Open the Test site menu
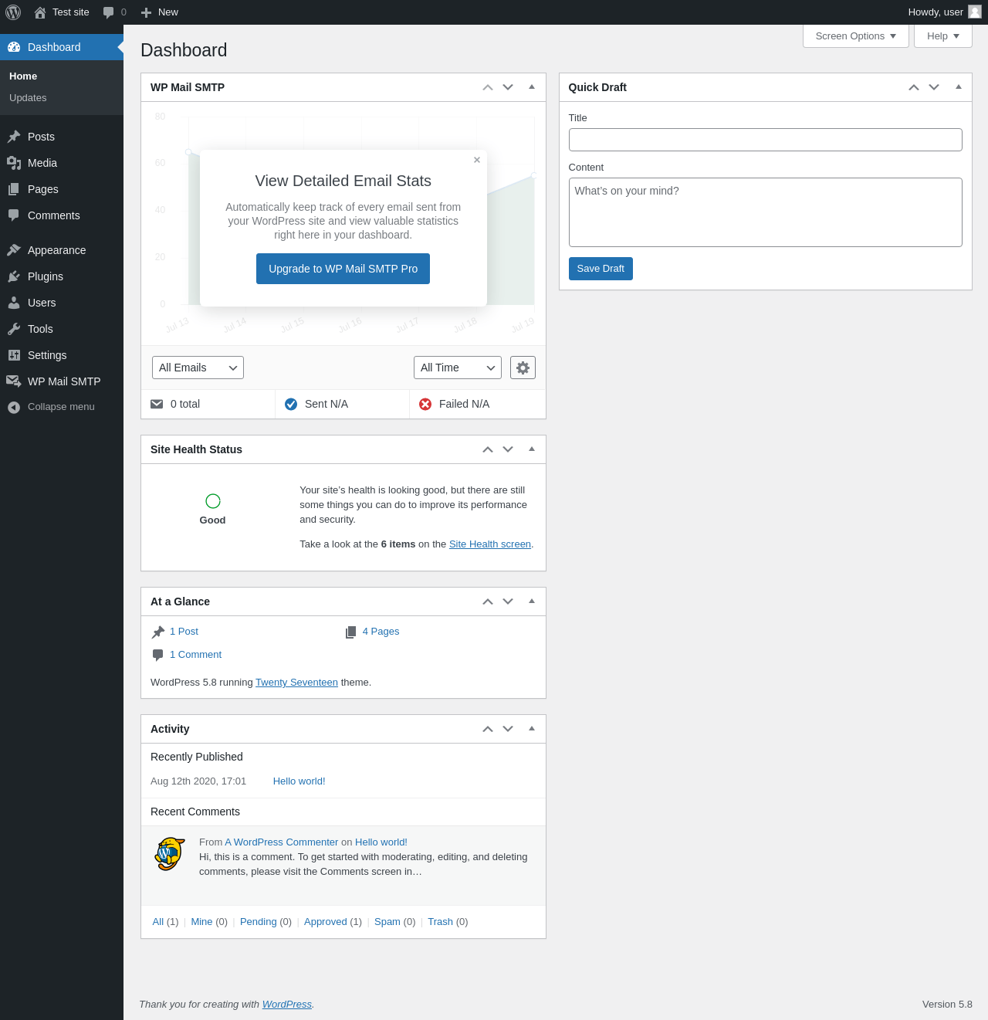 (x=62, y=12)
